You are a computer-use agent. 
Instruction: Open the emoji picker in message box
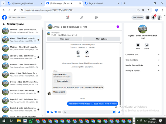point(114,112)
